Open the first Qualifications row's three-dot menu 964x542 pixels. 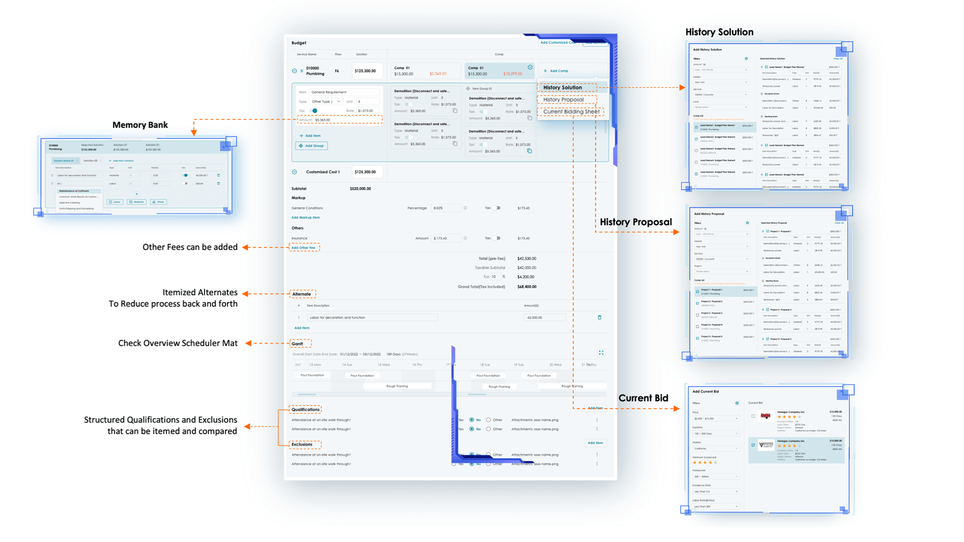(597, 420)
